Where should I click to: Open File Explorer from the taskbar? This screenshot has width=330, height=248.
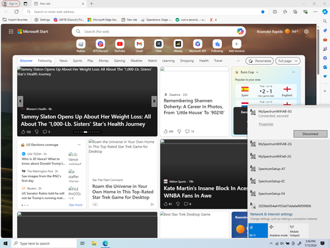click(x=94, y=243)
